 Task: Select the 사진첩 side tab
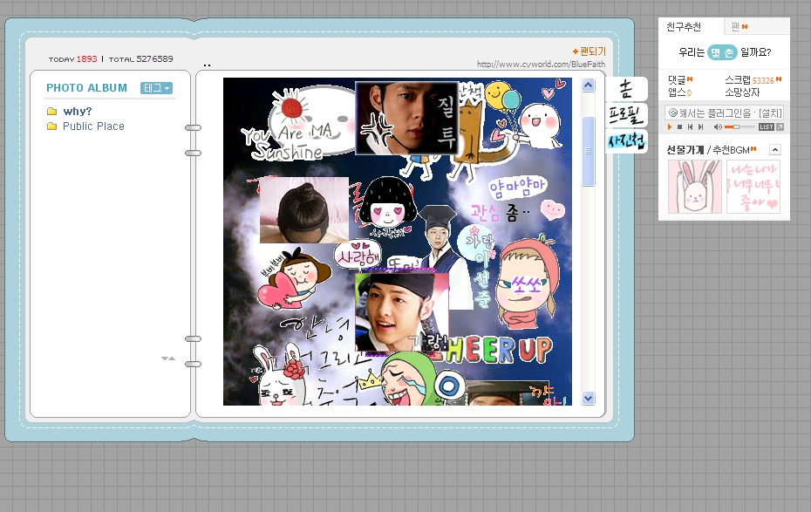[x=626, y=140]
